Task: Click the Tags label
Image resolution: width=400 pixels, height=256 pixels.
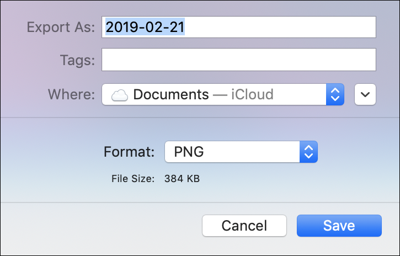Action: point(77,60)
